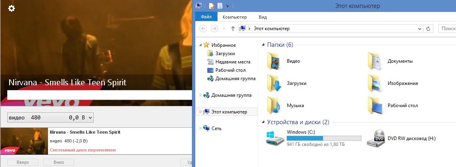Image resolution: width=456 pixels, height=167 pixels.
Task: Refresh the Explorer view
Action: (x=428, y=29)
